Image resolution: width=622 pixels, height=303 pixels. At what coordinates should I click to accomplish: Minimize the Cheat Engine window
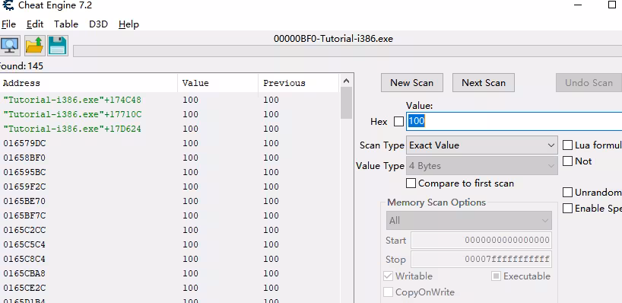pos(579,5)
